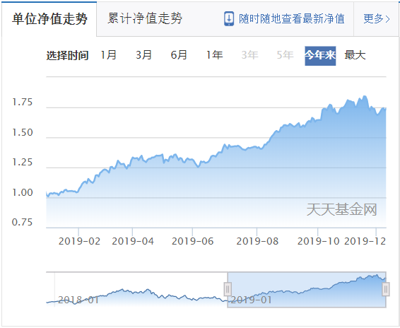This screenshot has width=400, height=328.
Task: Choose the disabled 3年 range option
Action: (249, 55)
